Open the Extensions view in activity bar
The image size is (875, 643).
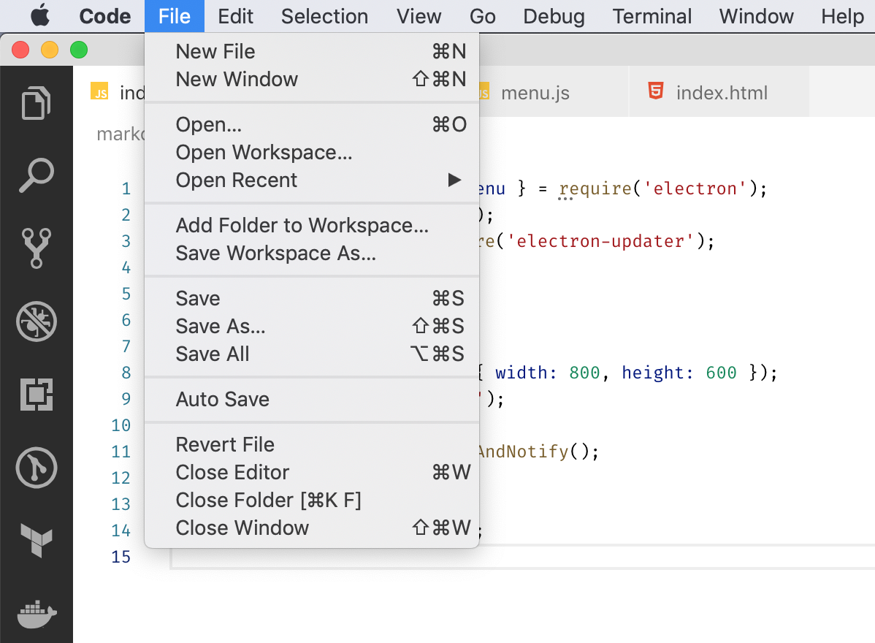[x=37, y=394]
